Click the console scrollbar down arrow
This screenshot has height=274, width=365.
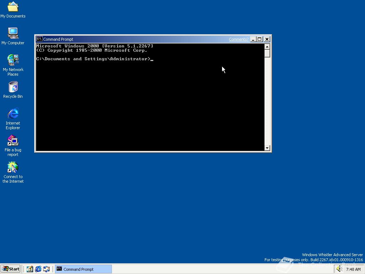(x=267, y=148)
